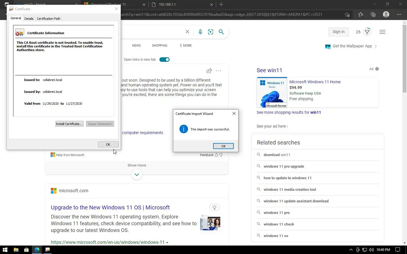
Task: Open Microsoft Windows 11 Home product link
Action: (x=315, y=82)
